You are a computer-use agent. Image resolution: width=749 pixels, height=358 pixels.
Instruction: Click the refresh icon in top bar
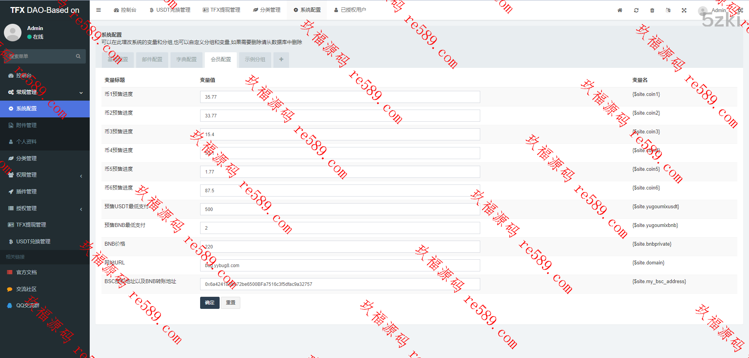click(636, 11)
